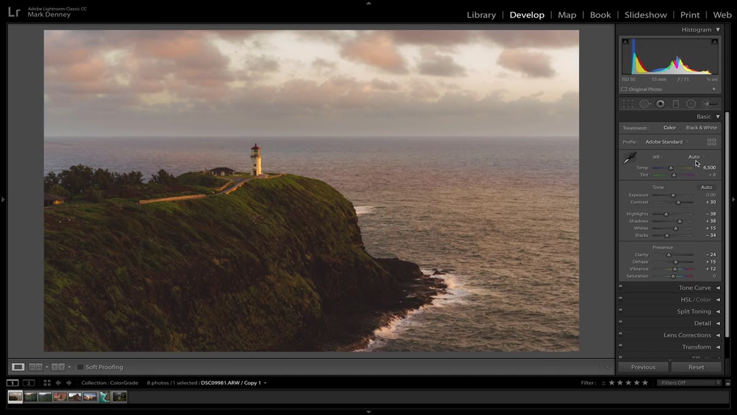Toggle highlight clipping indicator in histogram
737x415 pixels.
click(714, 42)
